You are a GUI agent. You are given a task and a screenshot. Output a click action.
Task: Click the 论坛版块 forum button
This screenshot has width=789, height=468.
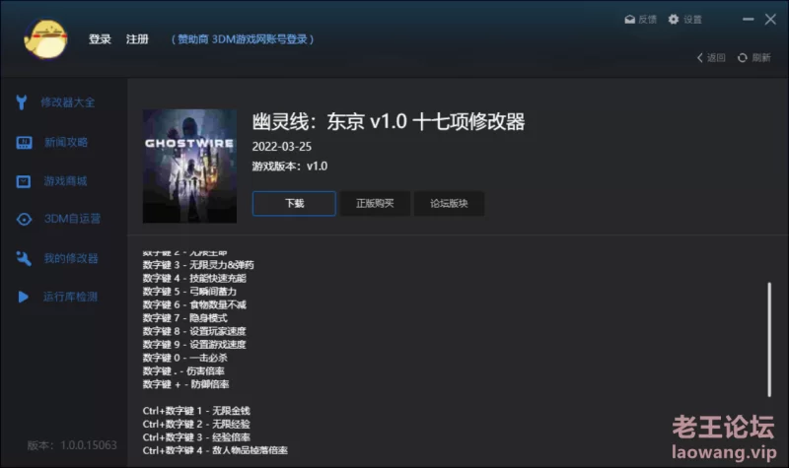click(449, 204)
